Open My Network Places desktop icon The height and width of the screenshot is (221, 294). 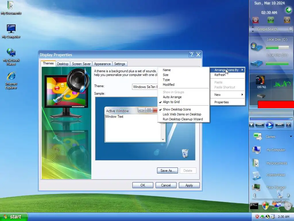click(x=11, y=57)
